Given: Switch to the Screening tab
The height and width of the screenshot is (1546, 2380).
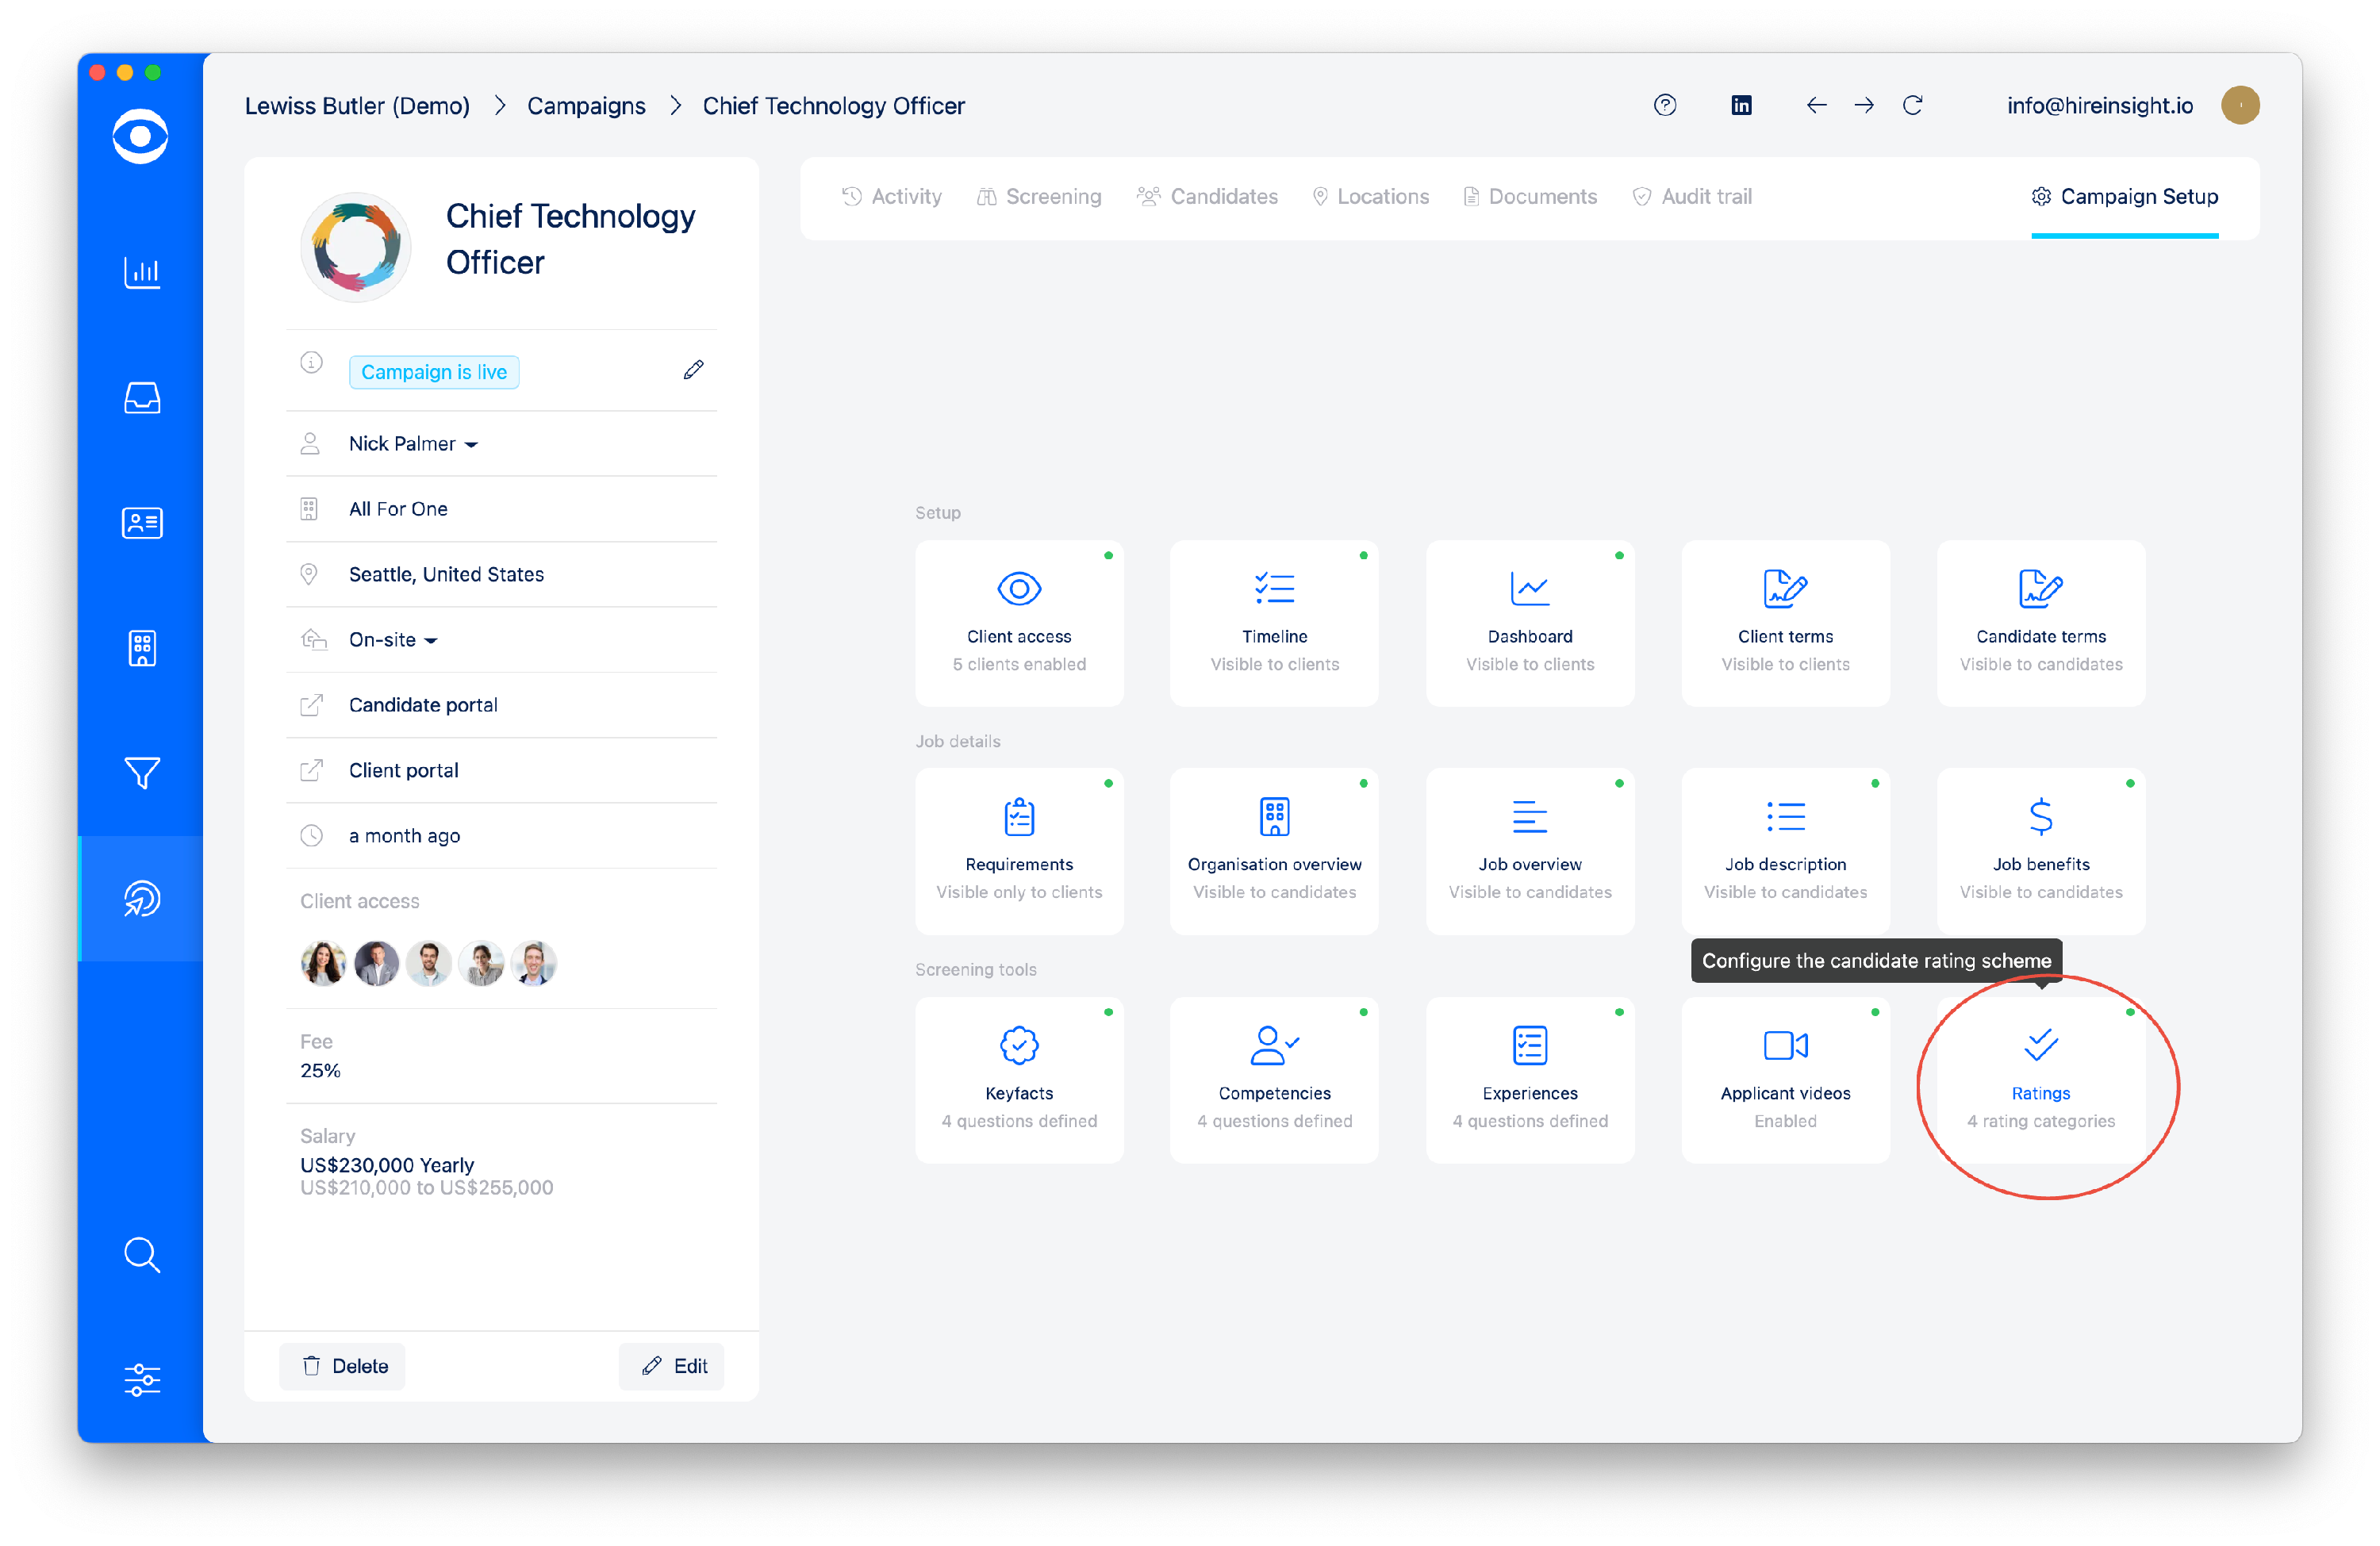Looking at the screenshot, I should tap(1039, 196).
